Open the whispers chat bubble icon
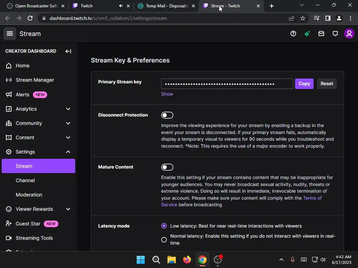 click(x=335, y=34)
